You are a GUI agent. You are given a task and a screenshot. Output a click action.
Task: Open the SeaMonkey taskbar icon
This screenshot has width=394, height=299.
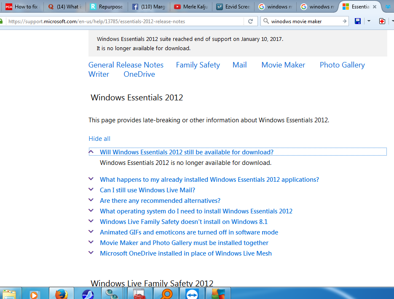pyautogui.click(x=88, y=294)
